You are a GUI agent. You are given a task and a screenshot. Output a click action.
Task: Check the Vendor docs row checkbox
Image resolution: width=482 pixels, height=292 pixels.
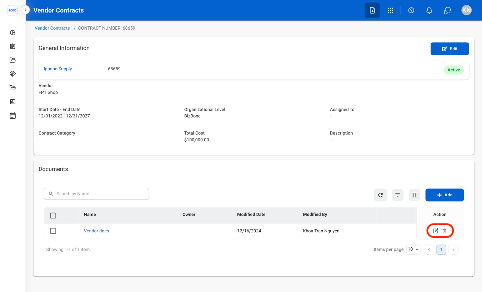point(53,231)
